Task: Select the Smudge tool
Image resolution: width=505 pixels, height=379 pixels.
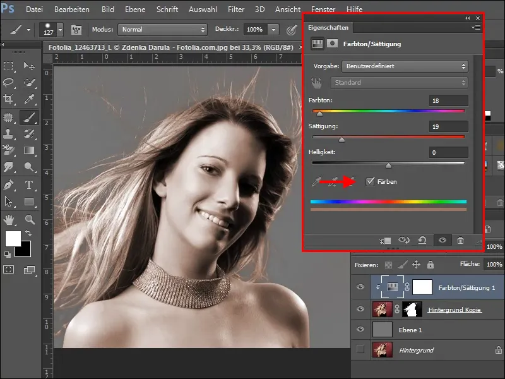Action: [8, 167]
